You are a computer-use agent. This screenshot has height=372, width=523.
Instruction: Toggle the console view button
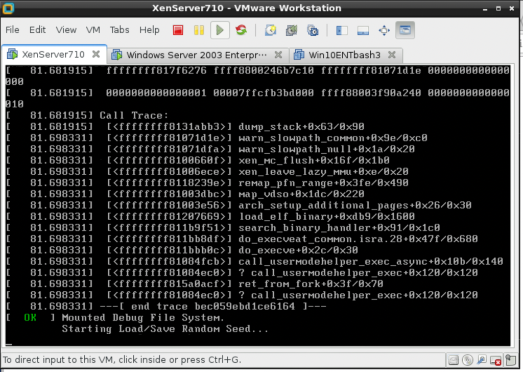[x=405, y=30]
